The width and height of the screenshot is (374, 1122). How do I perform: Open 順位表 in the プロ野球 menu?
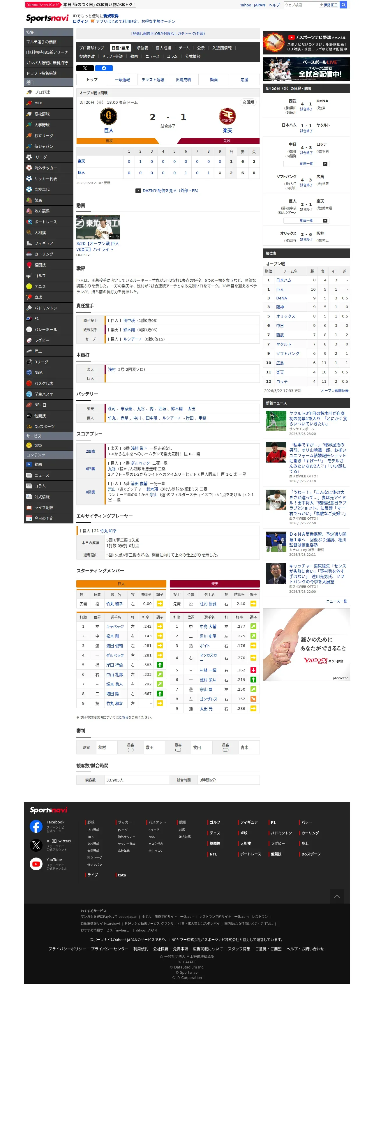click(x=142, y=48)
